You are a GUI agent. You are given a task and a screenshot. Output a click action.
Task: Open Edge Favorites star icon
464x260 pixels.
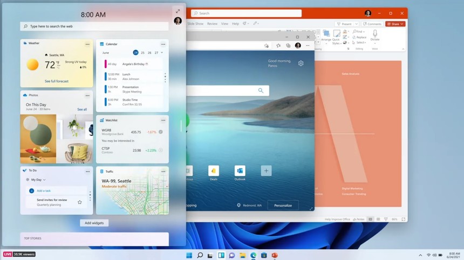coord(278,45)
